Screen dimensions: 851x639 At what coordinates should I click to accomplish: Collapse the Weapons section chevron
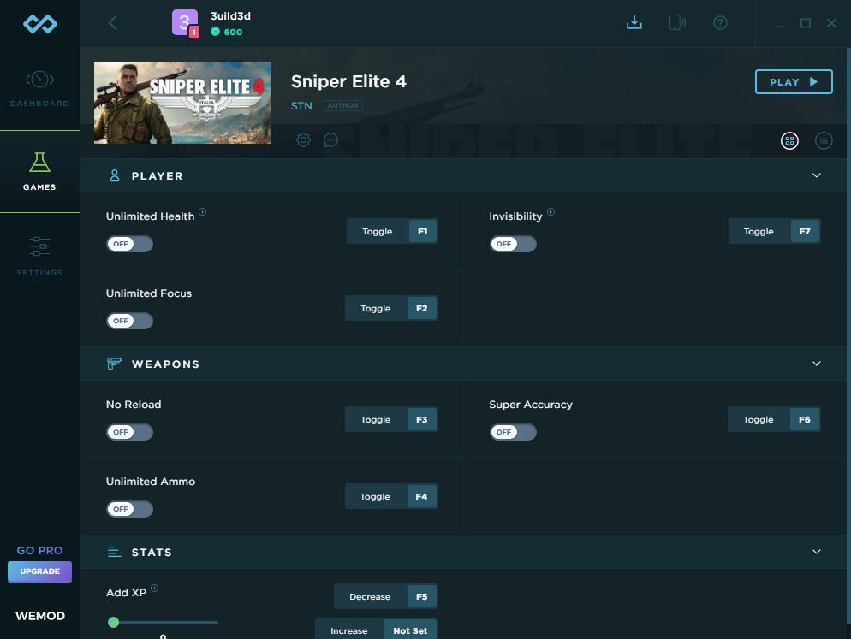pos(816,364)
